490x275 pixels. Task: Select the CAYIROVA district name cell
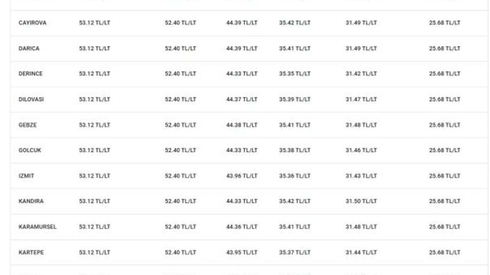(33, 23)
